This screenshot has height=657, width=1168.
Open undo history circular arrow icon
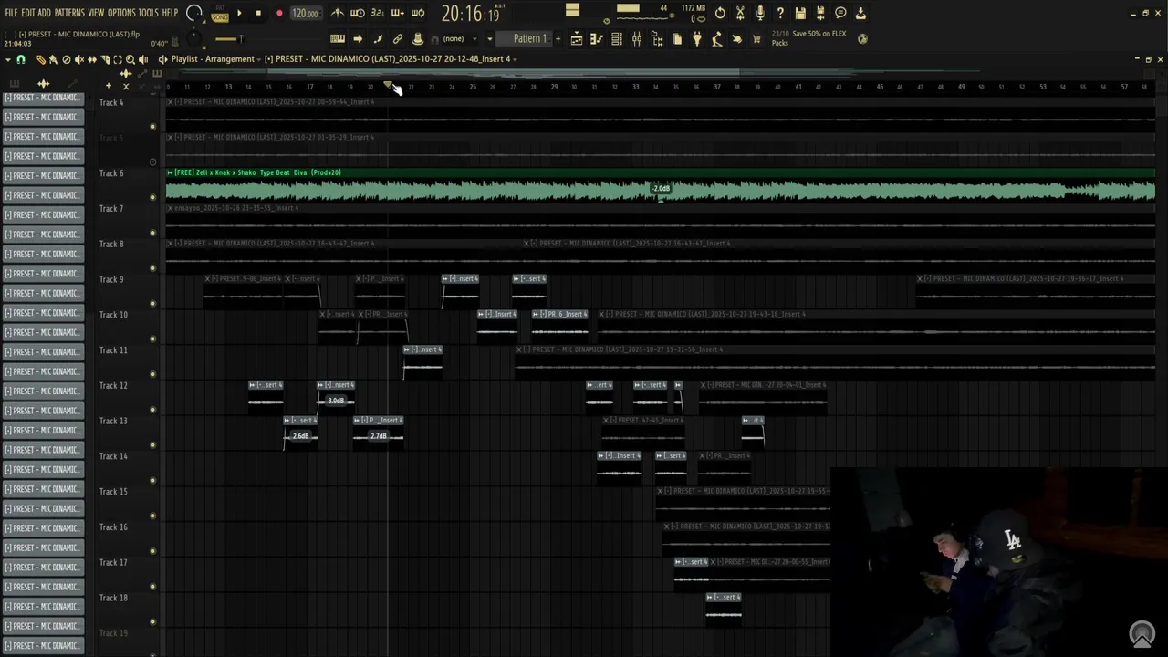point(720,14)
